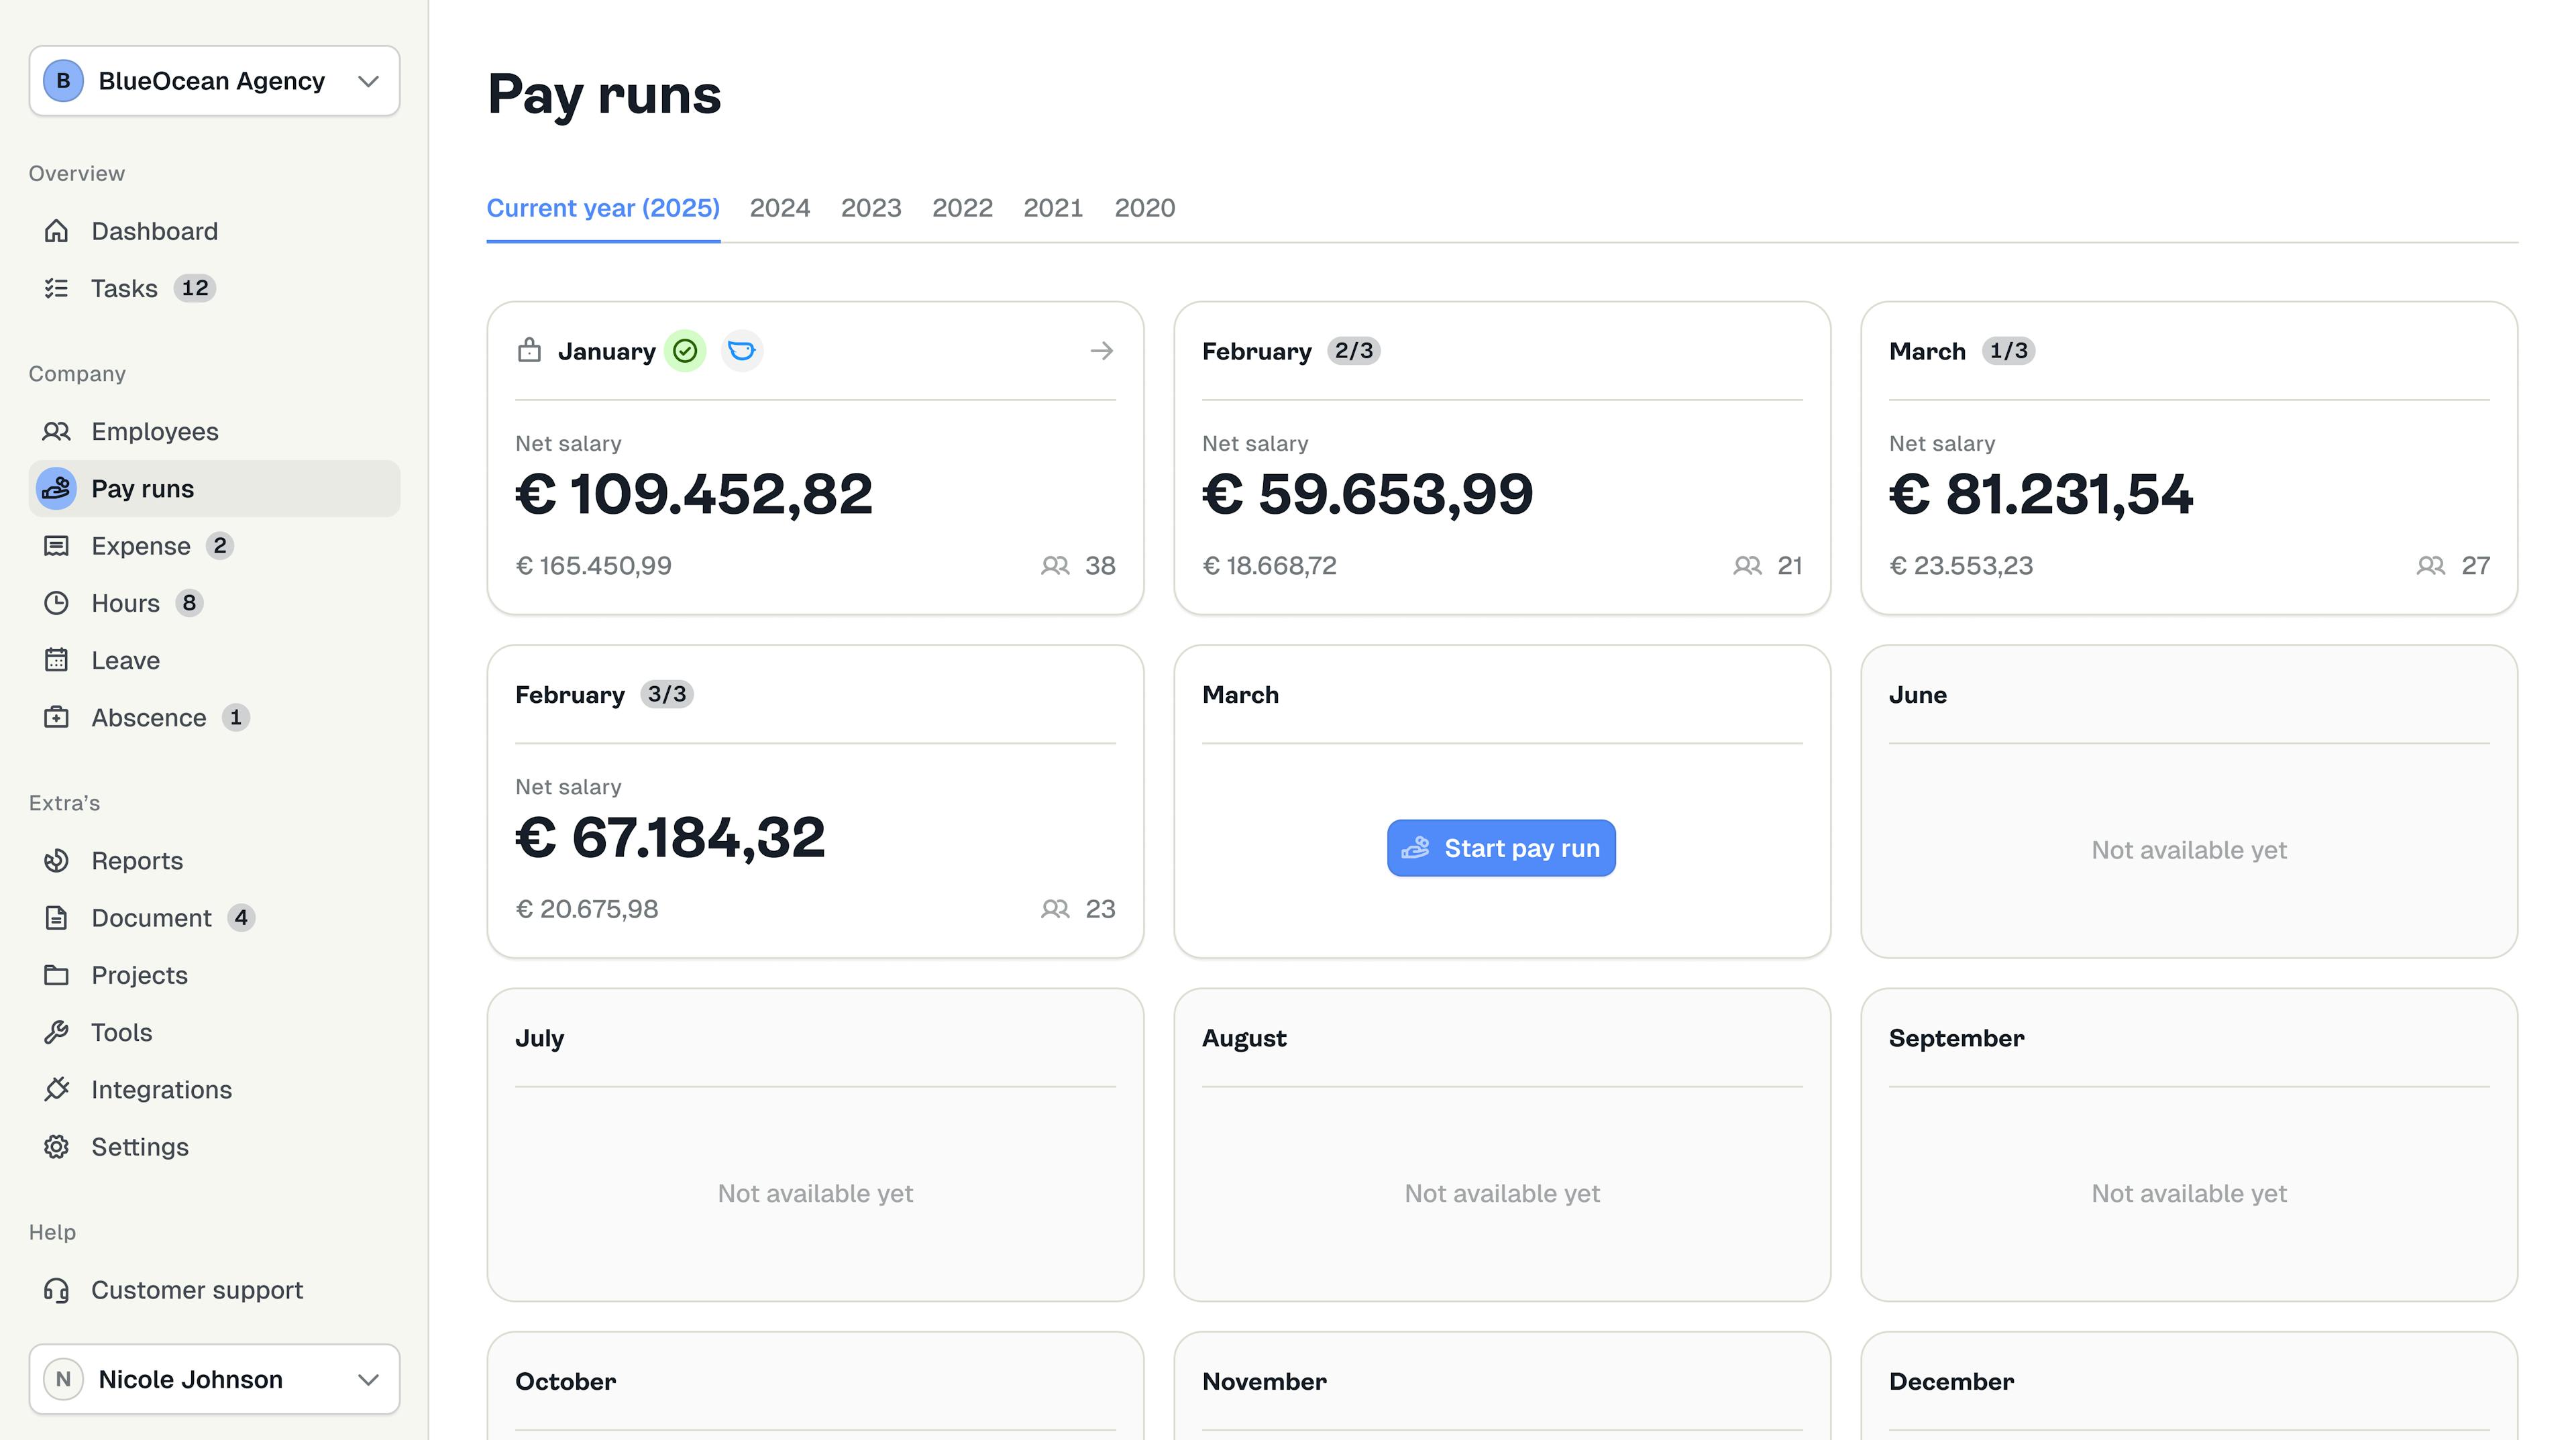Select the Current year (2025) tab
The height and width of the screenshot is (1440, 2576).
(x=603, y=208)
